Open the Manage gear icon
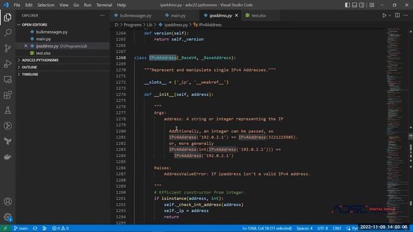The height and width of the screenshot is (232, 413). [8, 217]
